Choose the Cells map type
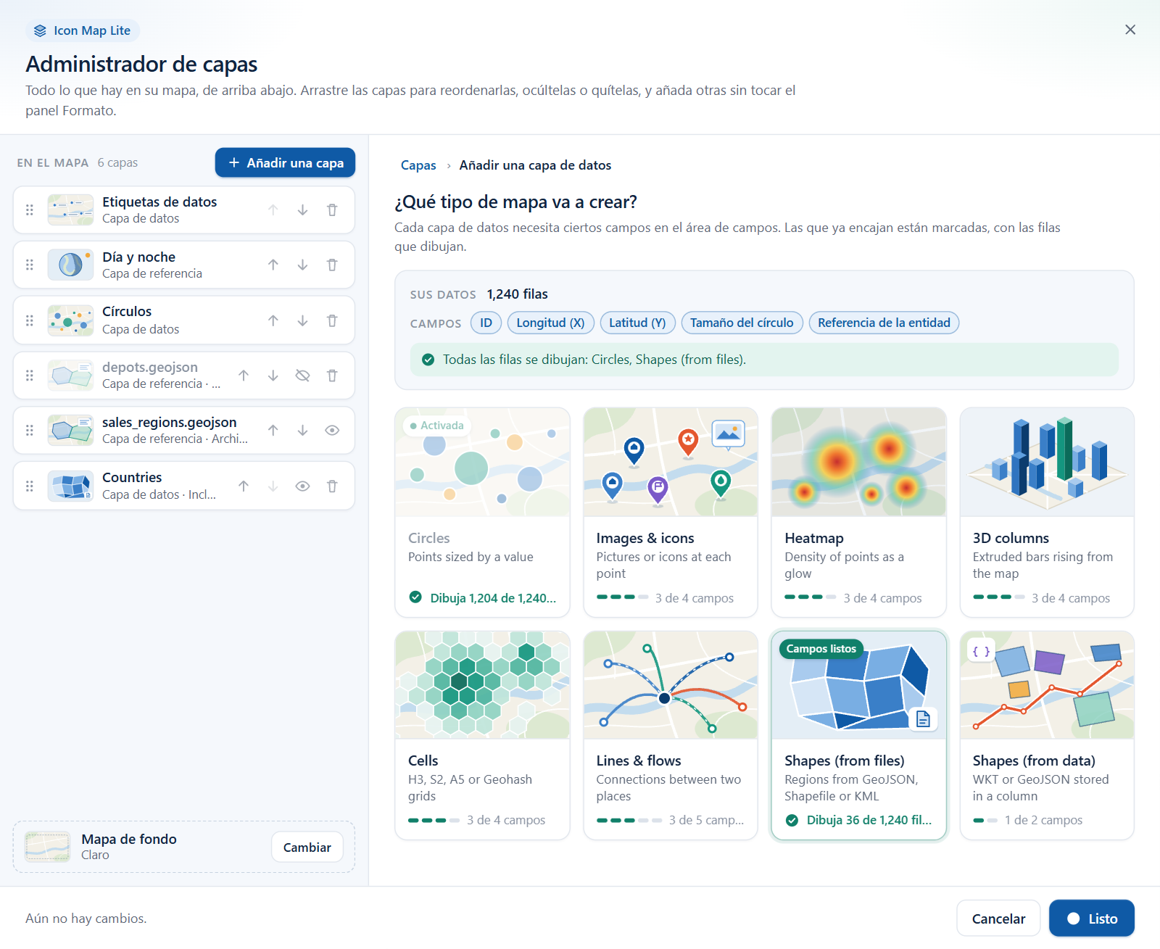The height and width of the screenshot is (949, 1160). [482, 735]
